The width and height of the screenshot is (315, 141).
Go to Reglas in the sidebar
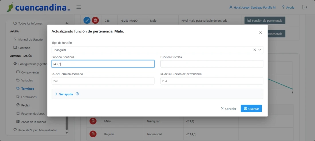pos(25,105)
